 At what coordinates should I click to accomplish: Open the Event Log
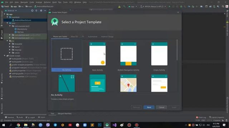(x=201, y=117)
